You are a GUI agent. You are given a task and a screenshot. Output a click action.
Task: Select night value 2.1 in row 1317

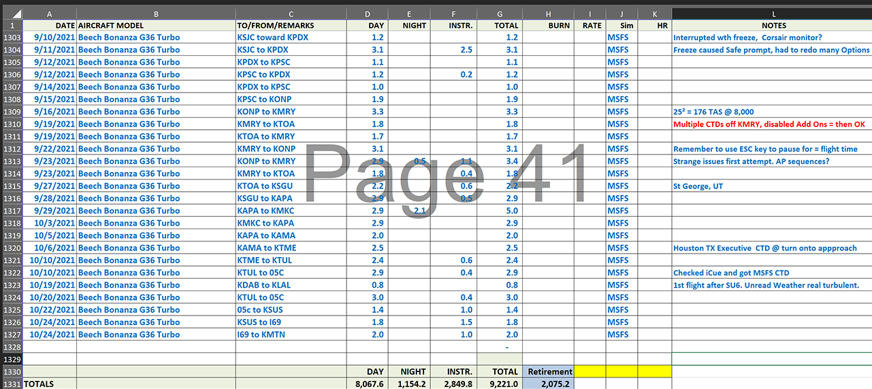(x=409, y=211)
